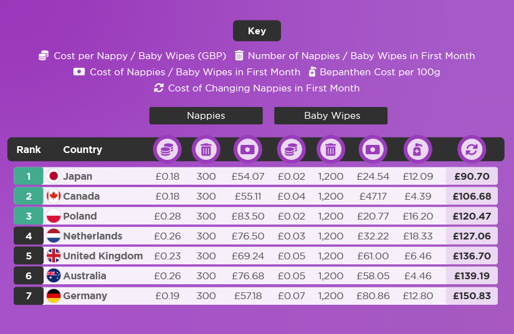Click the Baby Wipes coins cost icon

pos(291,149)
